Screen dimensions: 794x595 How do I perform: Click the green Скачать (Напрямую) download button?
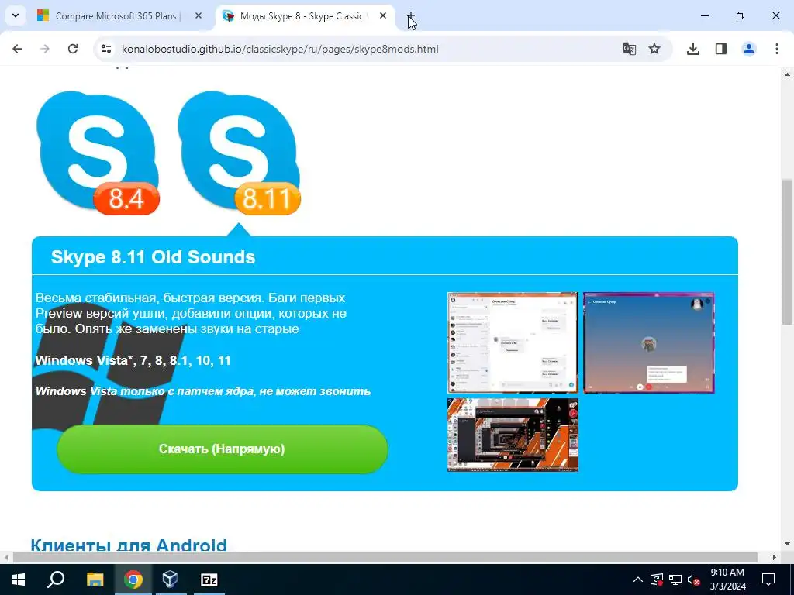coord(223,449)
